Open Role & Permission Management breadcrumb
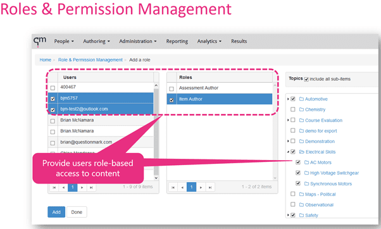Screen dimensions: 381x229 coord(90,59)
